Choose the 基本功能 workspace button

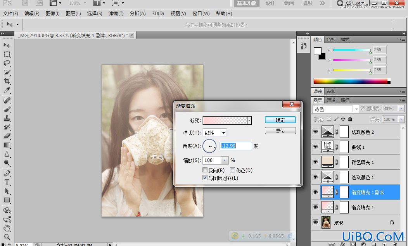pyautogui.click(x=247, y=3)
